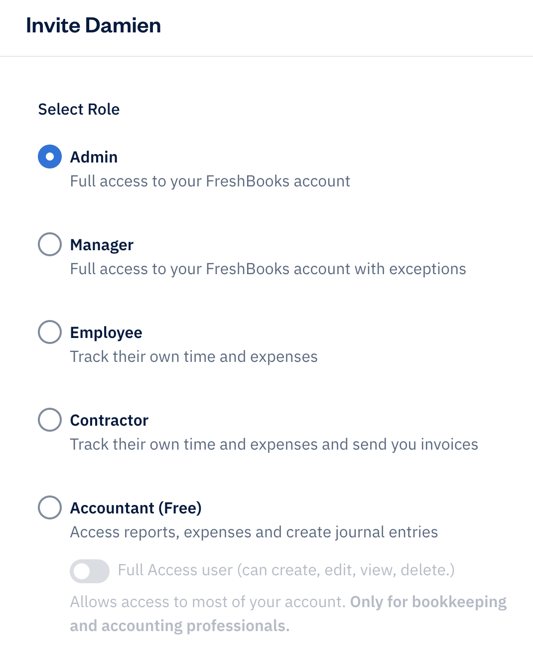The image size is (533, 658).
Task: Click the Employee time tracking description
Action: tap(194, 356)
